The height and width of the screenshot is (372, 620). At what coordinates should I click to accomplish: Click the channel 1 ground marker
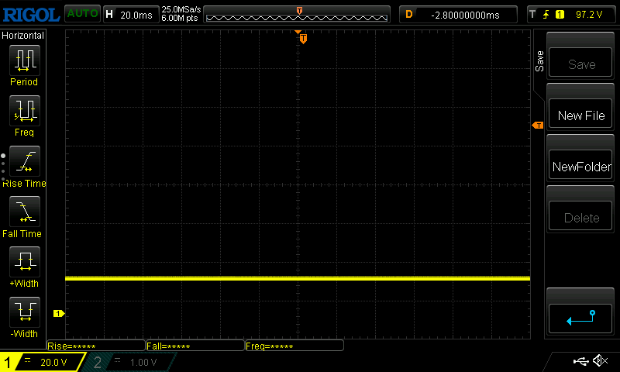(x=59, y=314)
